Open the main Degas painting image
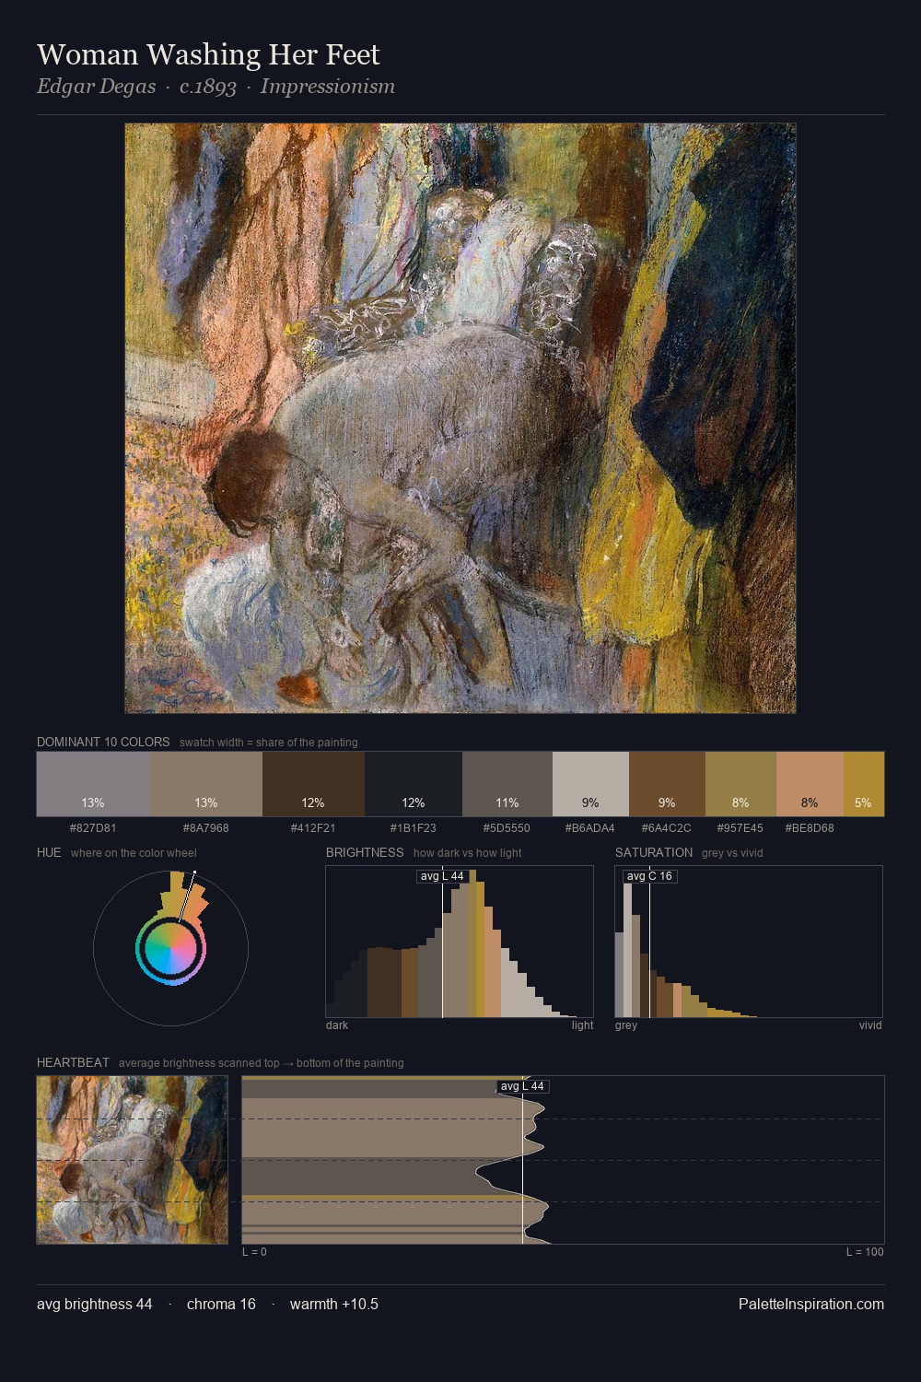Viewport: 921px width, 1382px height. pyautogui.click(x=460, y=418)
